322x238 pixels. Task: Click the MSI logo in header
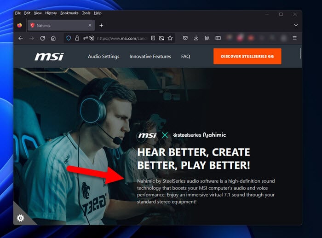(x=49, y=57)
